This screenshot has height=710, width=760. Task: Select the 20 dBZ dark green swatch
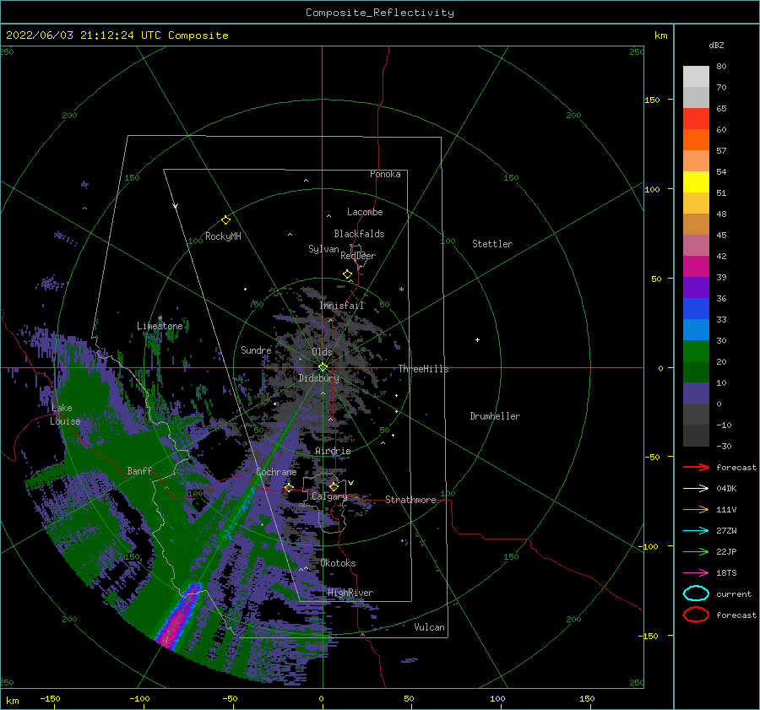point(696,371)
